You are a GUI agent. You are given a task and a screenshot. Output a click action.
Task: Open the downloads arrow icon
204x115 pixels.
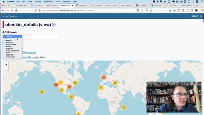[170, 11]
